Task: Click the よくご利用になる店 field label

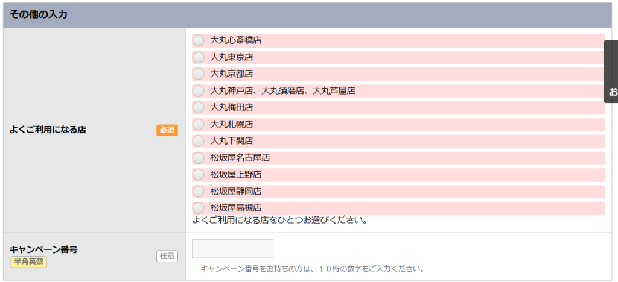Action: (x=48, y=130)
